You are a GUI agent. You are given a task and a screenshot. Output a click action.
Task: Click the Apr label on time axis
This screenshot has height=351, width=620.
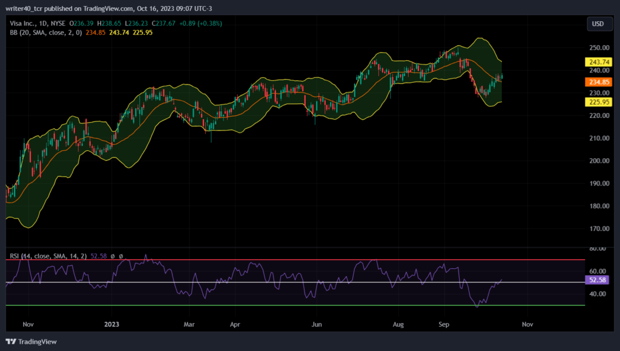pos(235,324)
